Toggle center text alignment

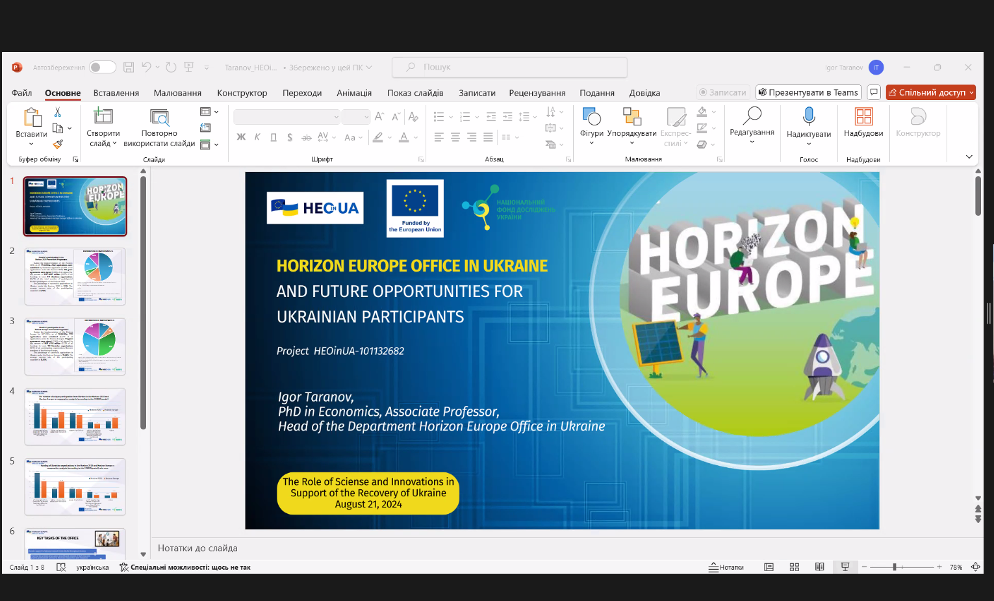tap(455, 137)
